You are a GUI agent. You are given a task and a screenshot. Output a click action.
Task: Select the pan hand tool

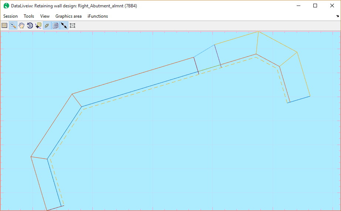pos(21,25)
